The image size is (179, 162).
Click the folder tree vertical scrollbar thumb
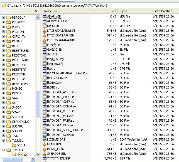pyautogui.click(x=38, y=104)
